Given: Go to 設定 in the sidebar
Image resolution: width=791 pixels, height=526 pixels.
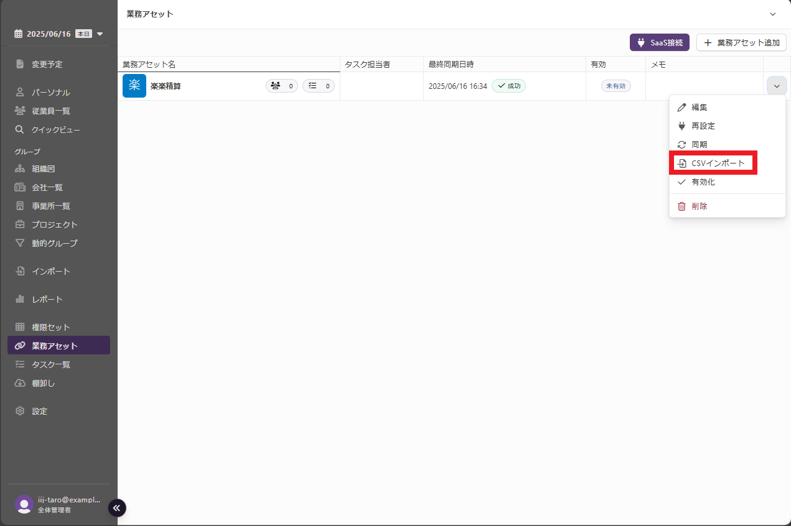Looking at the screenshot, I should 39,411.
